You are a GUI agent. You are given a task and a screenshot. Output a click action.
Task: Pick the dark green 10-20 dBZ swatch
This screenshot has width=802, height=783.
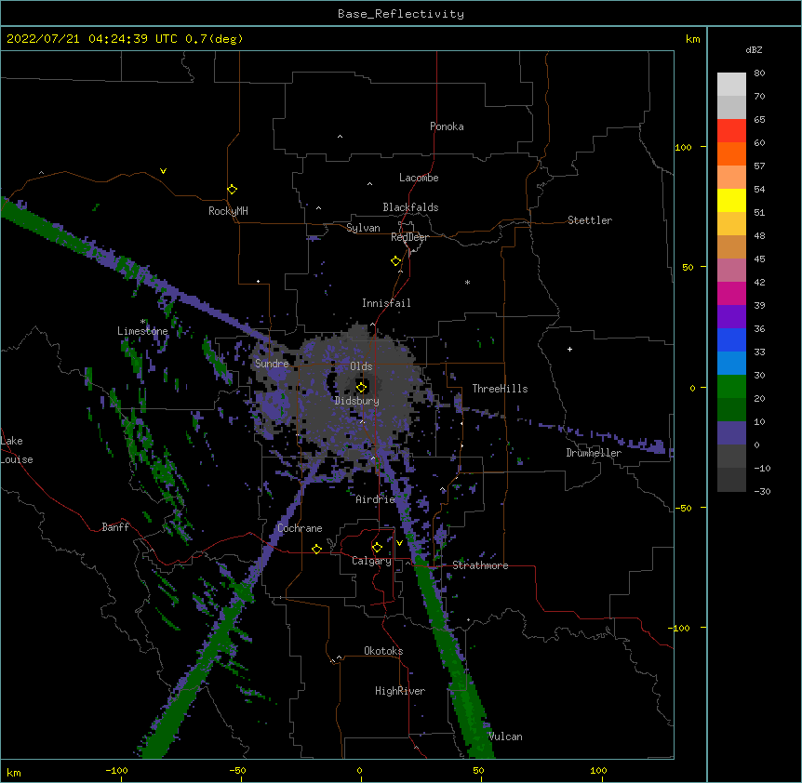click(x=731, y=410)
